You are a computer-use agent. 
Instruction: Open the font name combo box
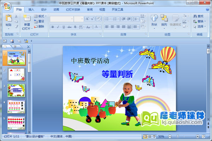point(62,19)
